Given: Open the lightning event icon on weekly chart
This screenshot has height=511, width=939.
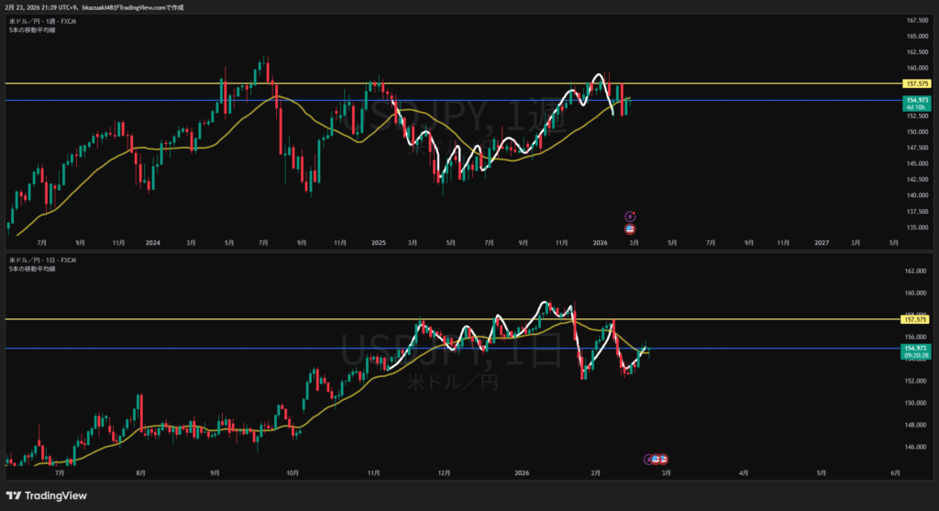Looking at the screenshot, I should click(x=630, y=216).
